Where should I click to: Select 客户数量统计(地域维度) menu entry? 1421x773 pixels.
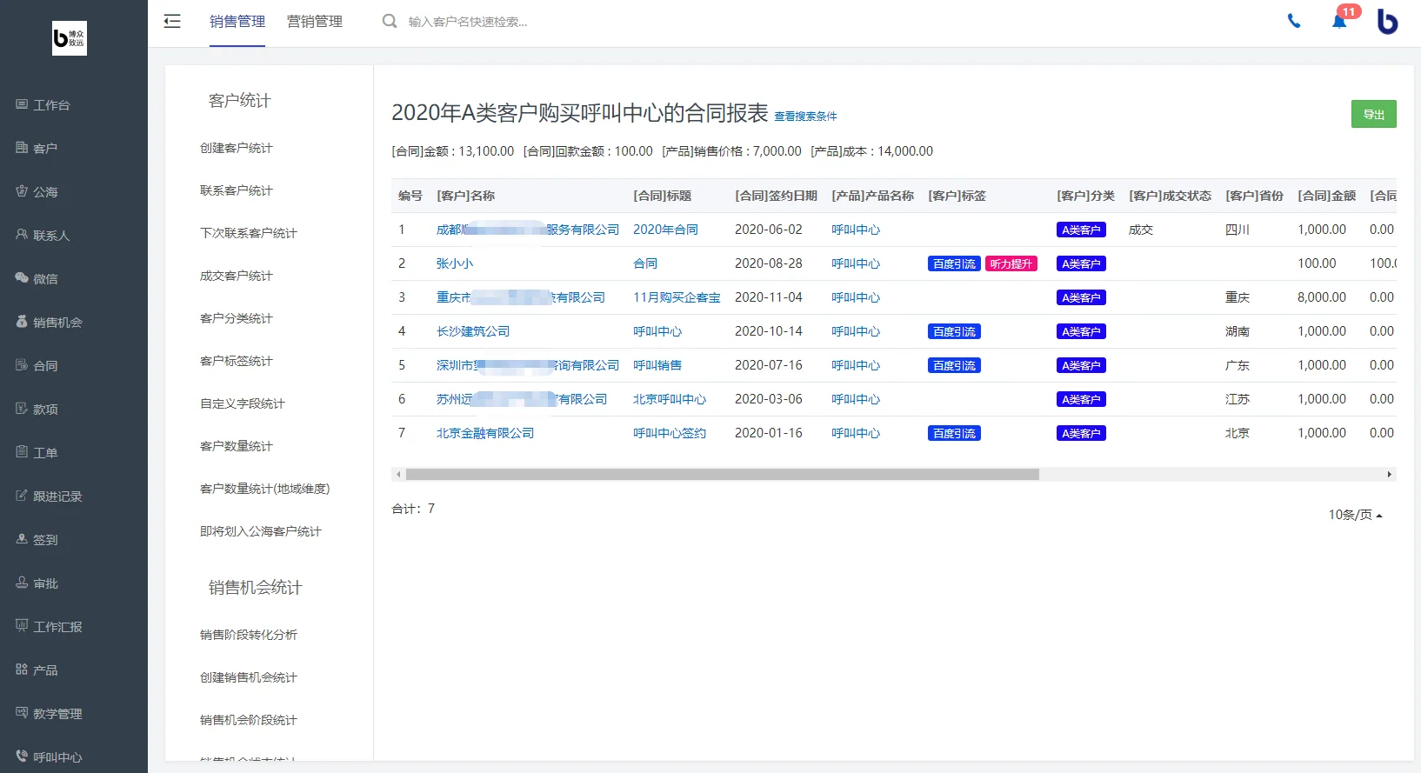coord(265,489)
